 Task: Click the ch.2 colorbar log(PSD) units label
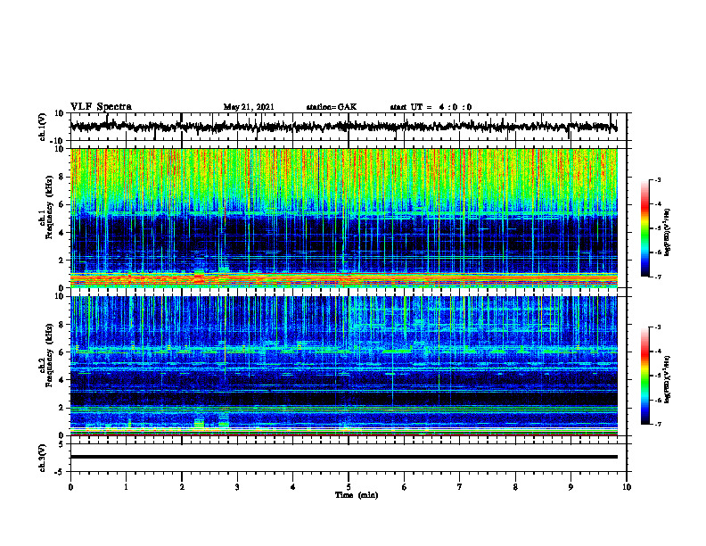click(x=667, y=380)
